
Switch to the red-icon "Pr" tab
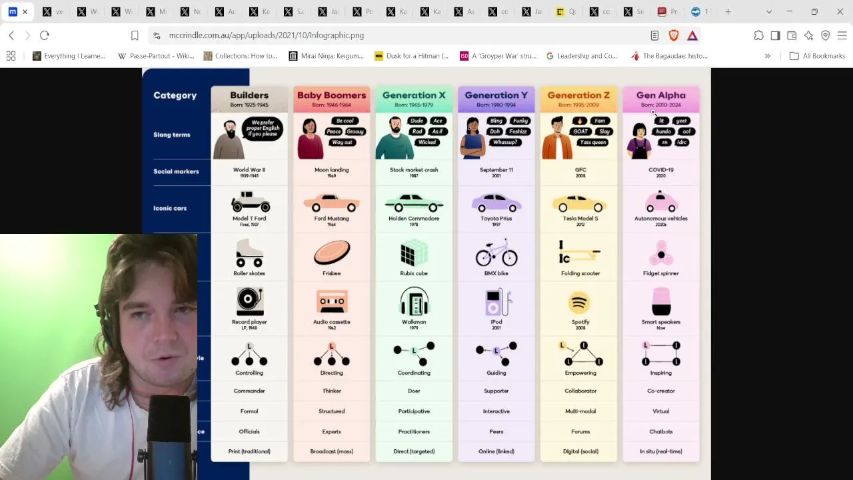tap(668, 11)
